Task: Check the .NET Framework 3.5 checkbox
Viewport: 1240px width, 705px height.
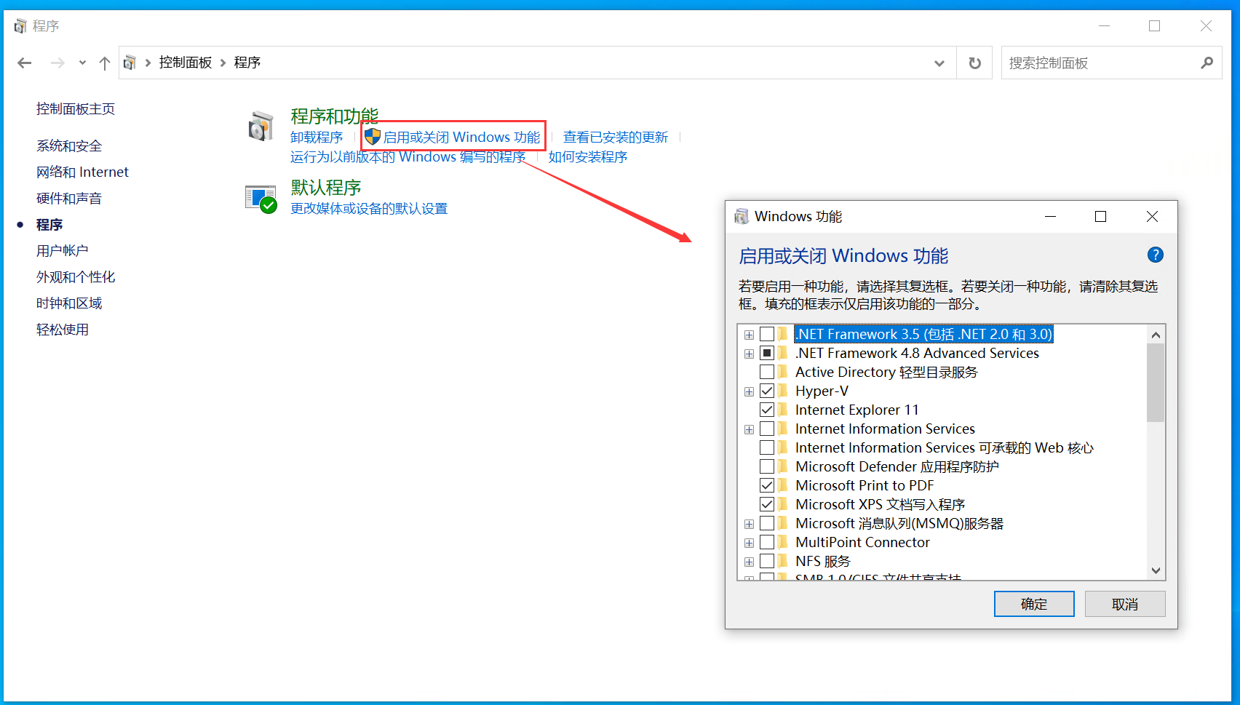Action: click(x=767, y=334)
